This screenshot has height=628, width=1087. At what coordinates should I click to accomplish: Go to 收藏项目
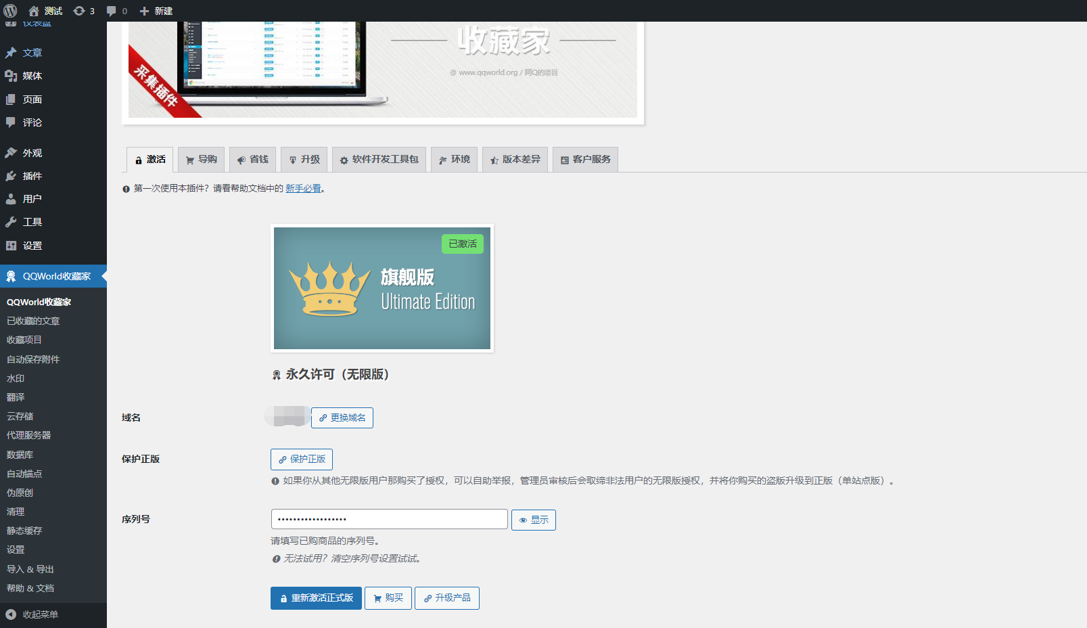pos(24,340)
